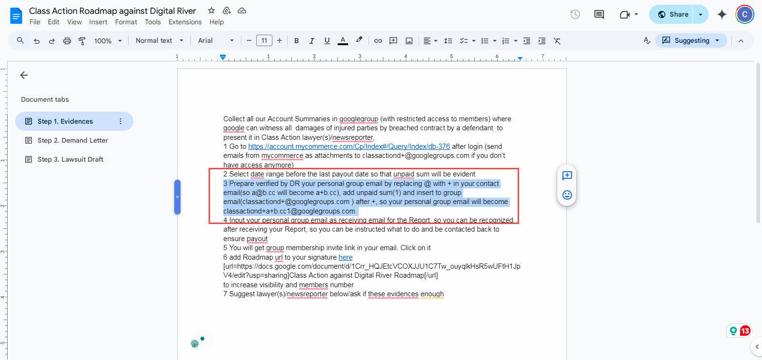Screen dimensions: 762x360
Task: Open the Extensions menu
Action: tap(185, 22)
